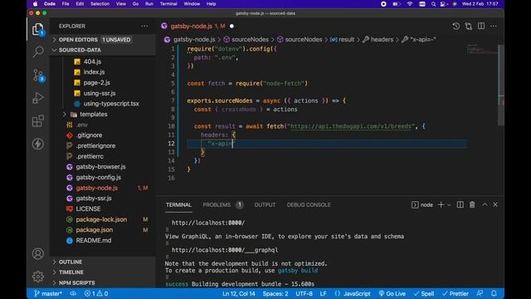Open the Search view in the activity bar
The width and height of the screenshot is (531, 299).
tap(38, 51)
